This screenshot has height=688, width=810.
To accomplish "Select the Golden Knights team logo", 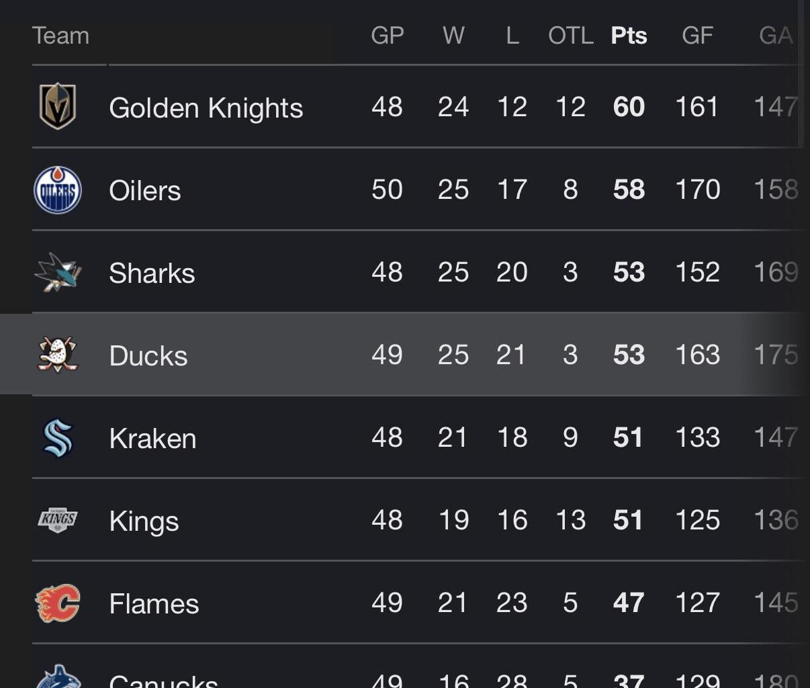I will point(58,107).
